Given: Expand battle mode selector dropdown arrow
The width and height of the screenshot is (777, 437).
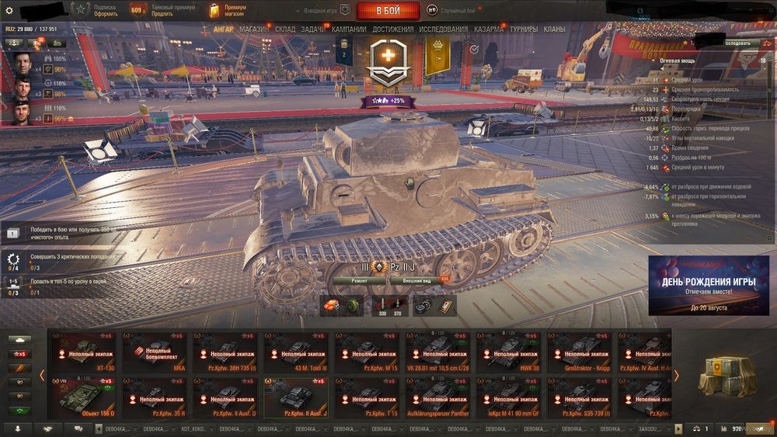Looking at the screenshot, I should click(x=298, y=10).
